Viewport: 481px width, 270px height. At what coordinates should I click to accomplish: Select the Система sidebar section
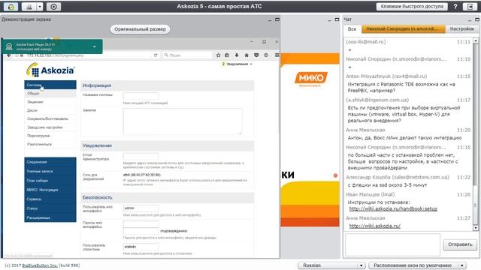tap(50, 85)
